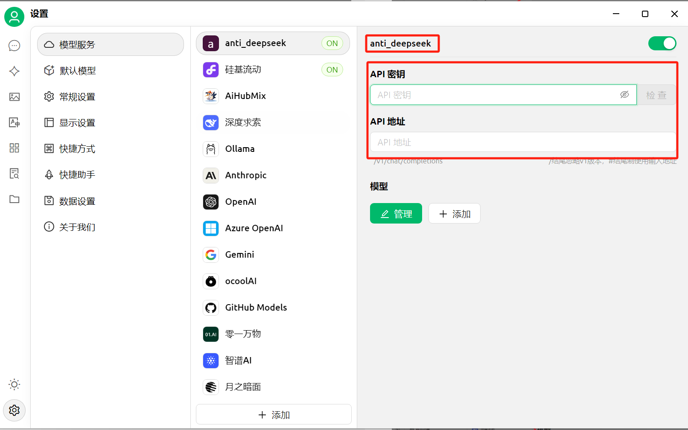Select 数据设置 settings menu

[111, 201]
